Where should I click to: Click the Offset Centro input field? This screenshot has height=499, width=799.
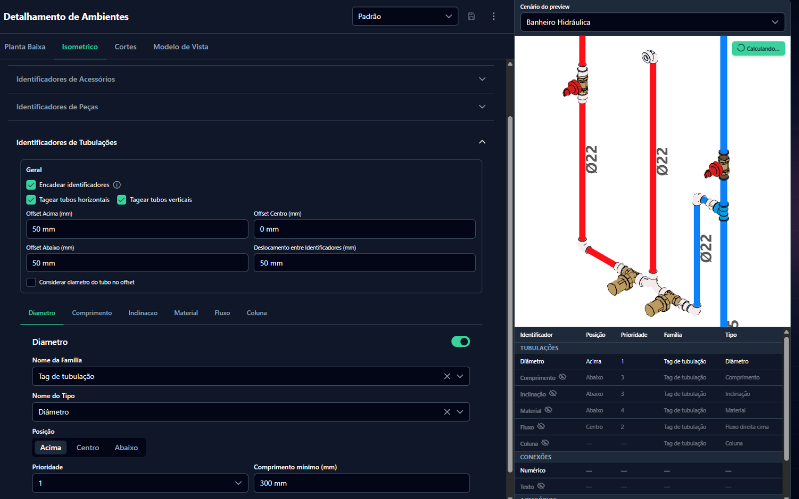click(x=365, y=229)
